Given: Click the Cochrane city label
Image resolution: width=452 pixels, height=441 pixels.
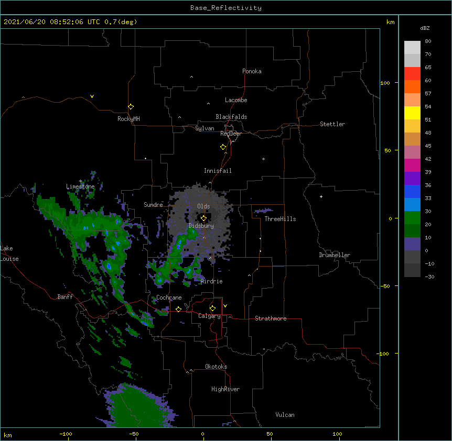Looking at the screenshot, I should tap(169, 297).
